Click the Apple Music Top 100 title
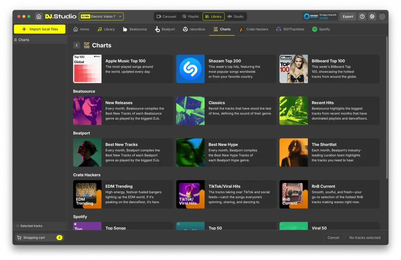This screenshot has width=401, height=260. (x=125, y=61)
